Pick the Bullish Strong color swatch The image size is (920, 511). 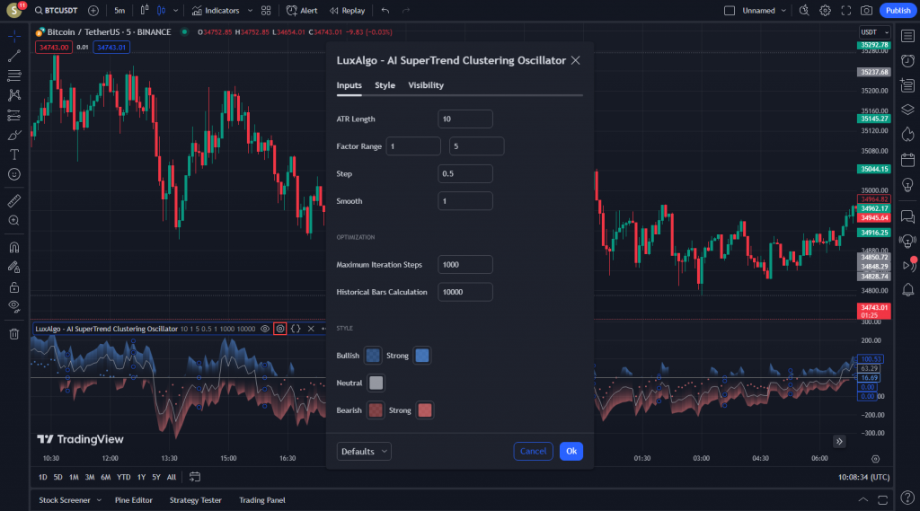coord(422,356)
